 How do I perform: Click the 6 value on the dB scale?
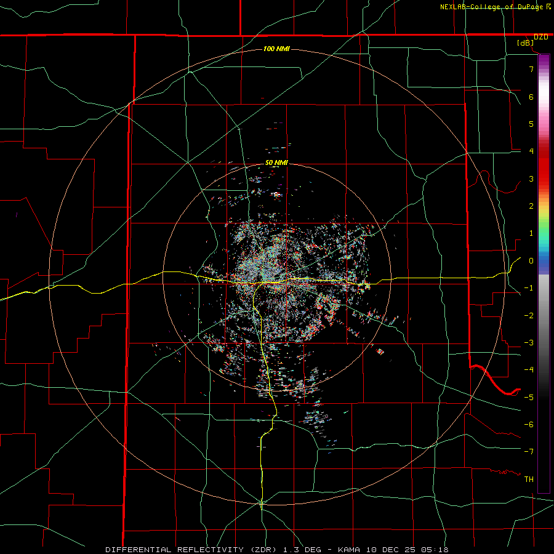(x=531, y=97)
